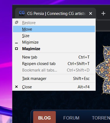Click Minimize menu entry

click(x=54, y=42)
